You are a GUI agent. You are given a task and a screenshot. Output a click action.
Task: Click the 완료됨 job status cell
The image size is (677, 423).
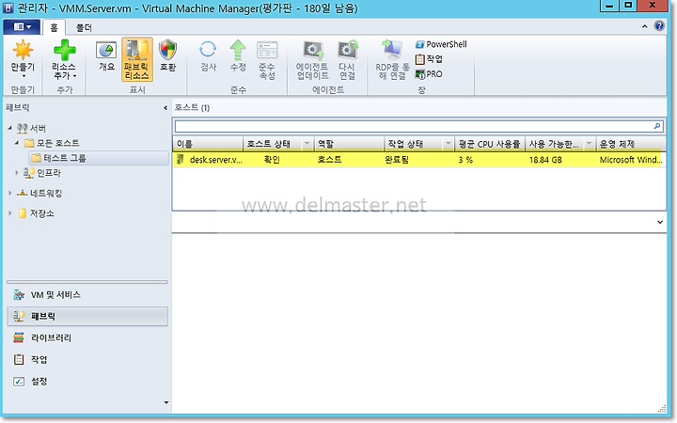click(397, 160)
